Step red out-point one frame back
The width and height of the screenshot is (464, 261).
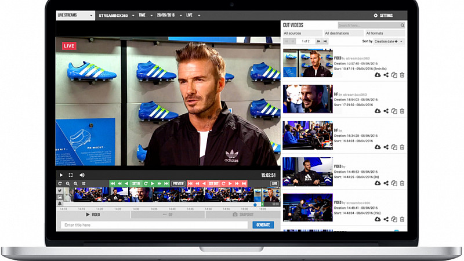(x=204, y=184)
